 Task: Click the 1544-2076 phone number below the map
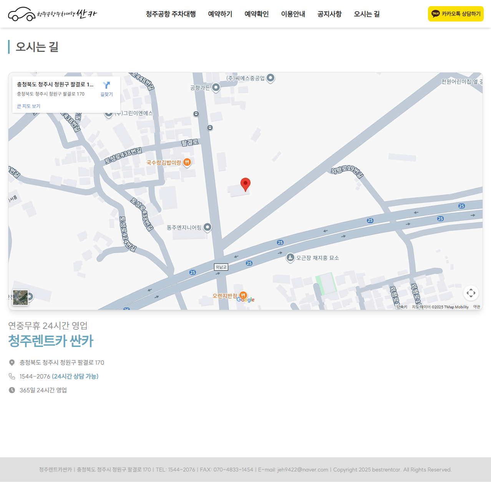[35, 376]
